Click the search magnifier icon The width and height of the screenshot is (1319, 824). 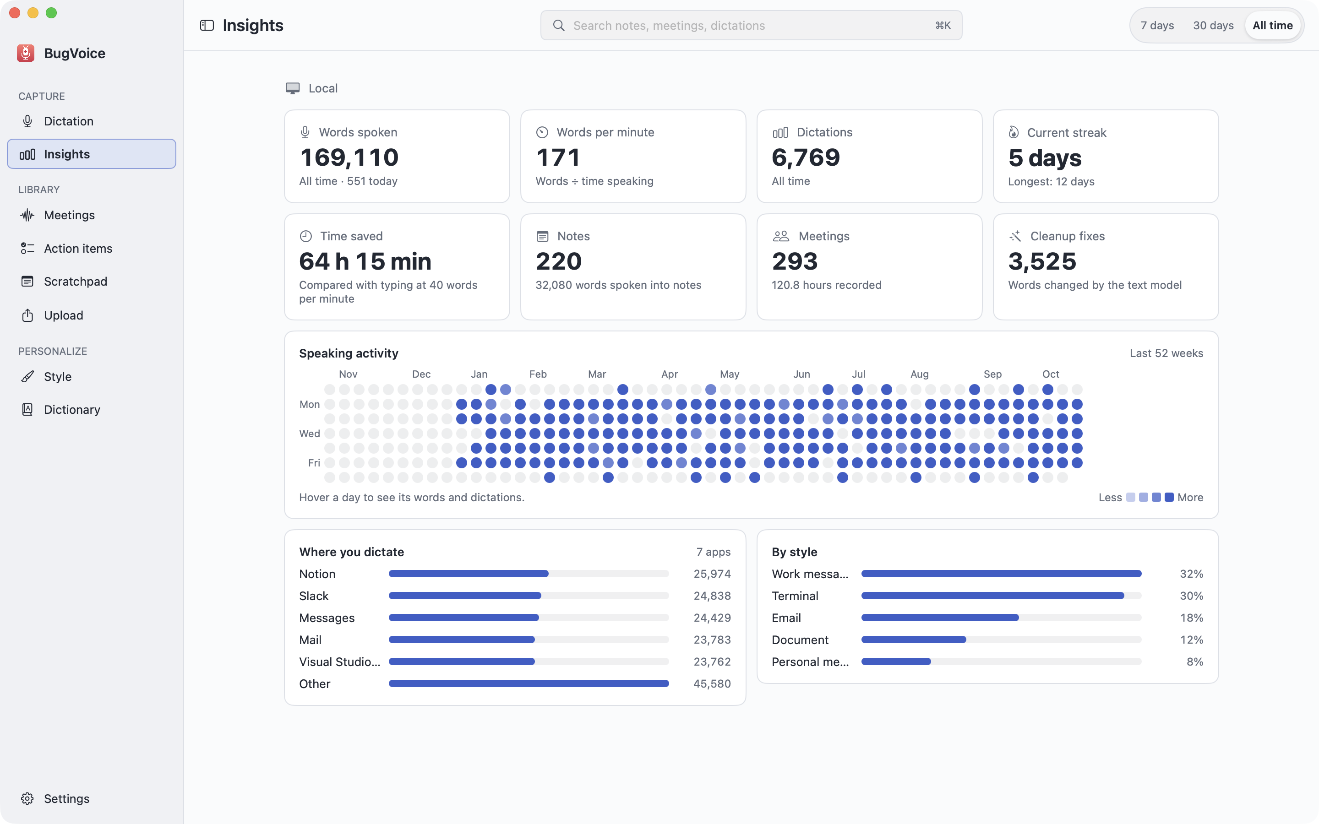click(559, 26)
